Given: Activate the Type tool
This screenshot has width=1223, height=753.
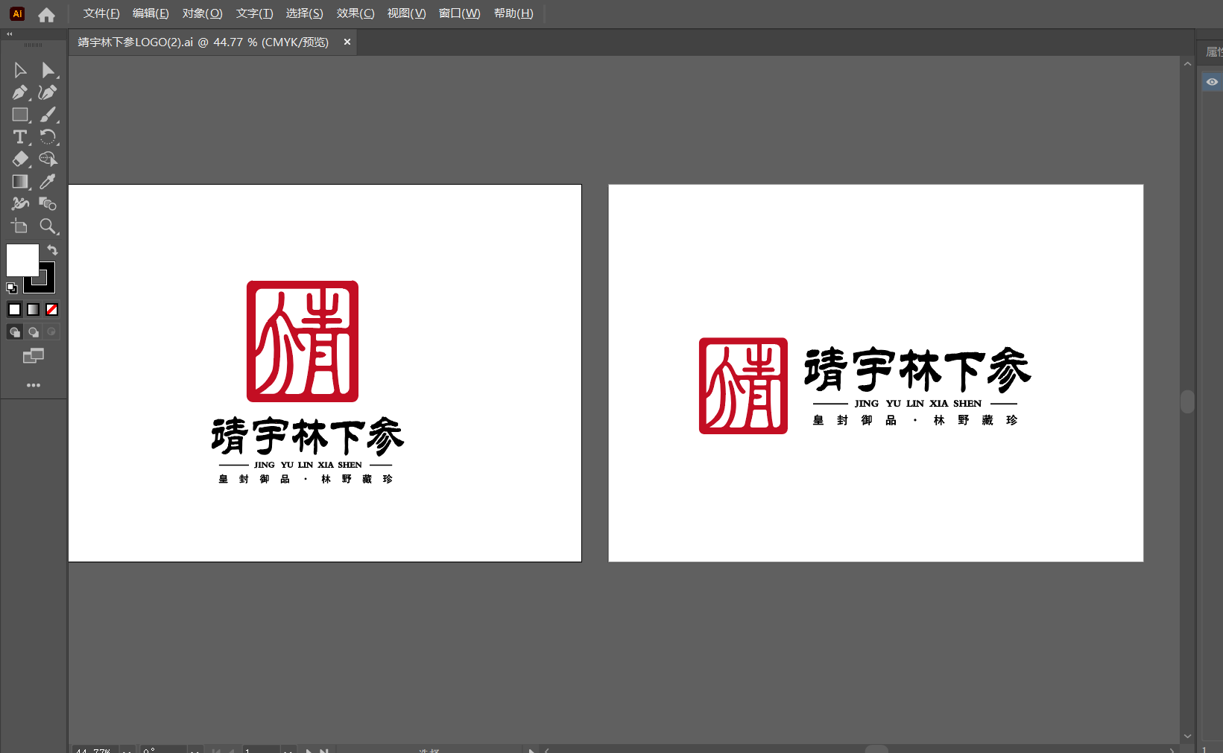Looking at the screenshot, I should tap(20, 137).
